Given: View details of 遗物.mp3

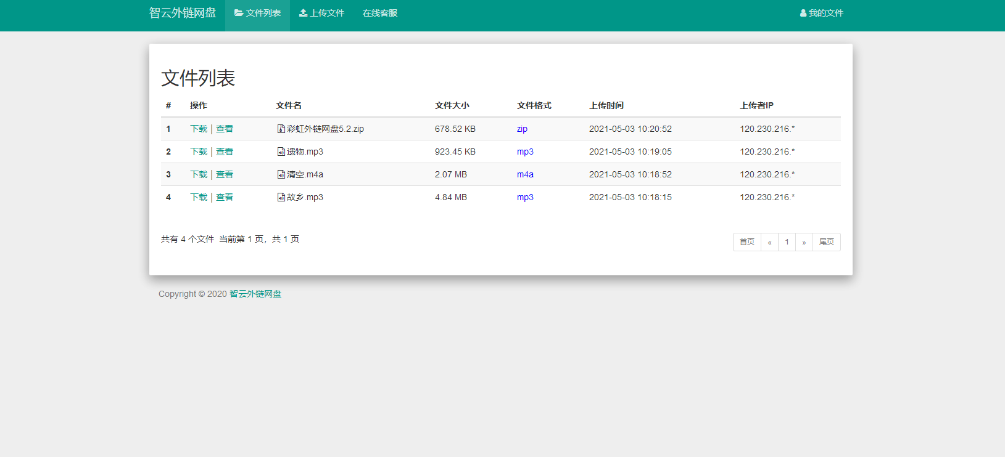Looking at the screenshot, I should pos(225,152).
